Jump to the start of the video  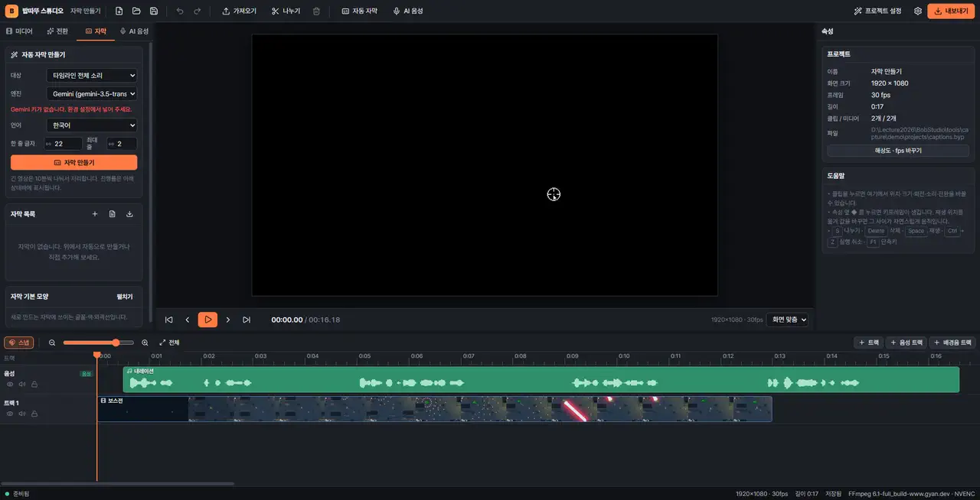(168, 320)
